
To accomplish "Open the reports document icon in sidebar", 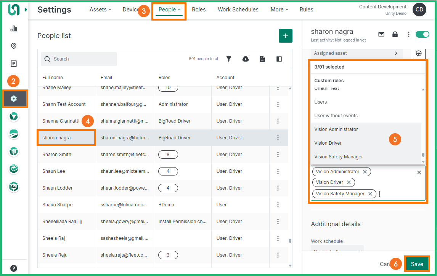I will [x=14, y=64].
